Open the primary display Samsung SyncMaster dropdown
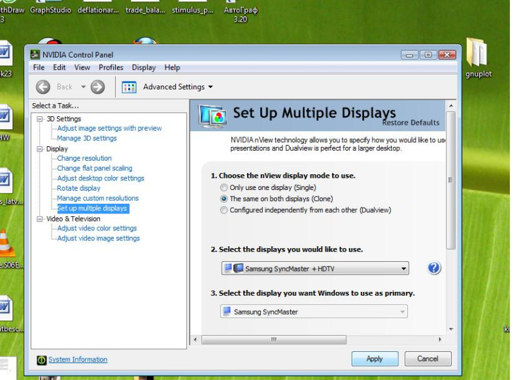Viewport: 523px width, 380px height. [314, 311]
